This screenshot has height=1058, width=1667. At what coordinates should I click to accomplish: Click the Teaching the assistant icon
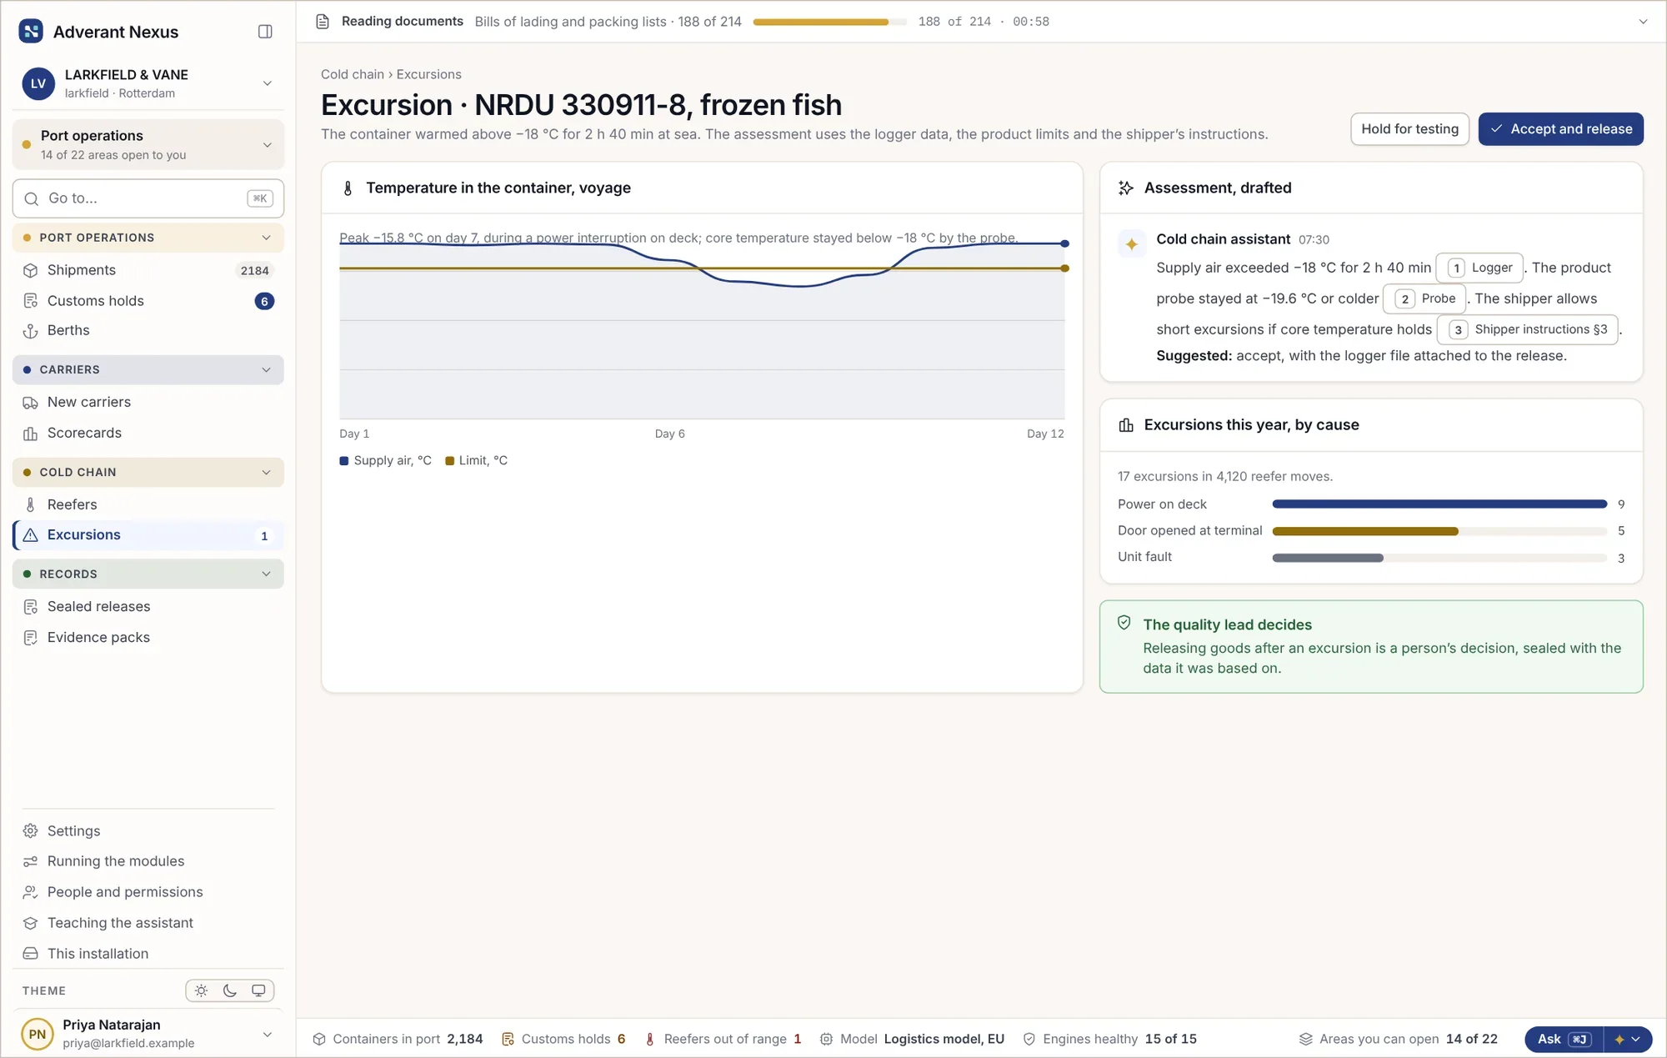tap(31, 923)
